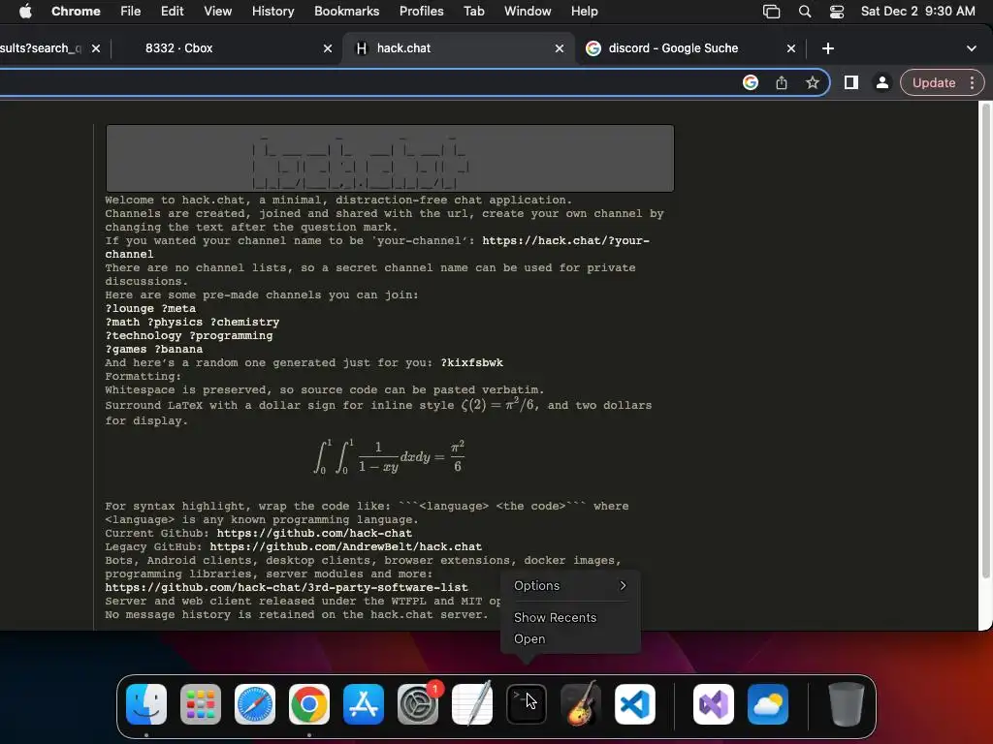Join the ?chemistry channel
The image size is (993, 744).
point(244,322)
